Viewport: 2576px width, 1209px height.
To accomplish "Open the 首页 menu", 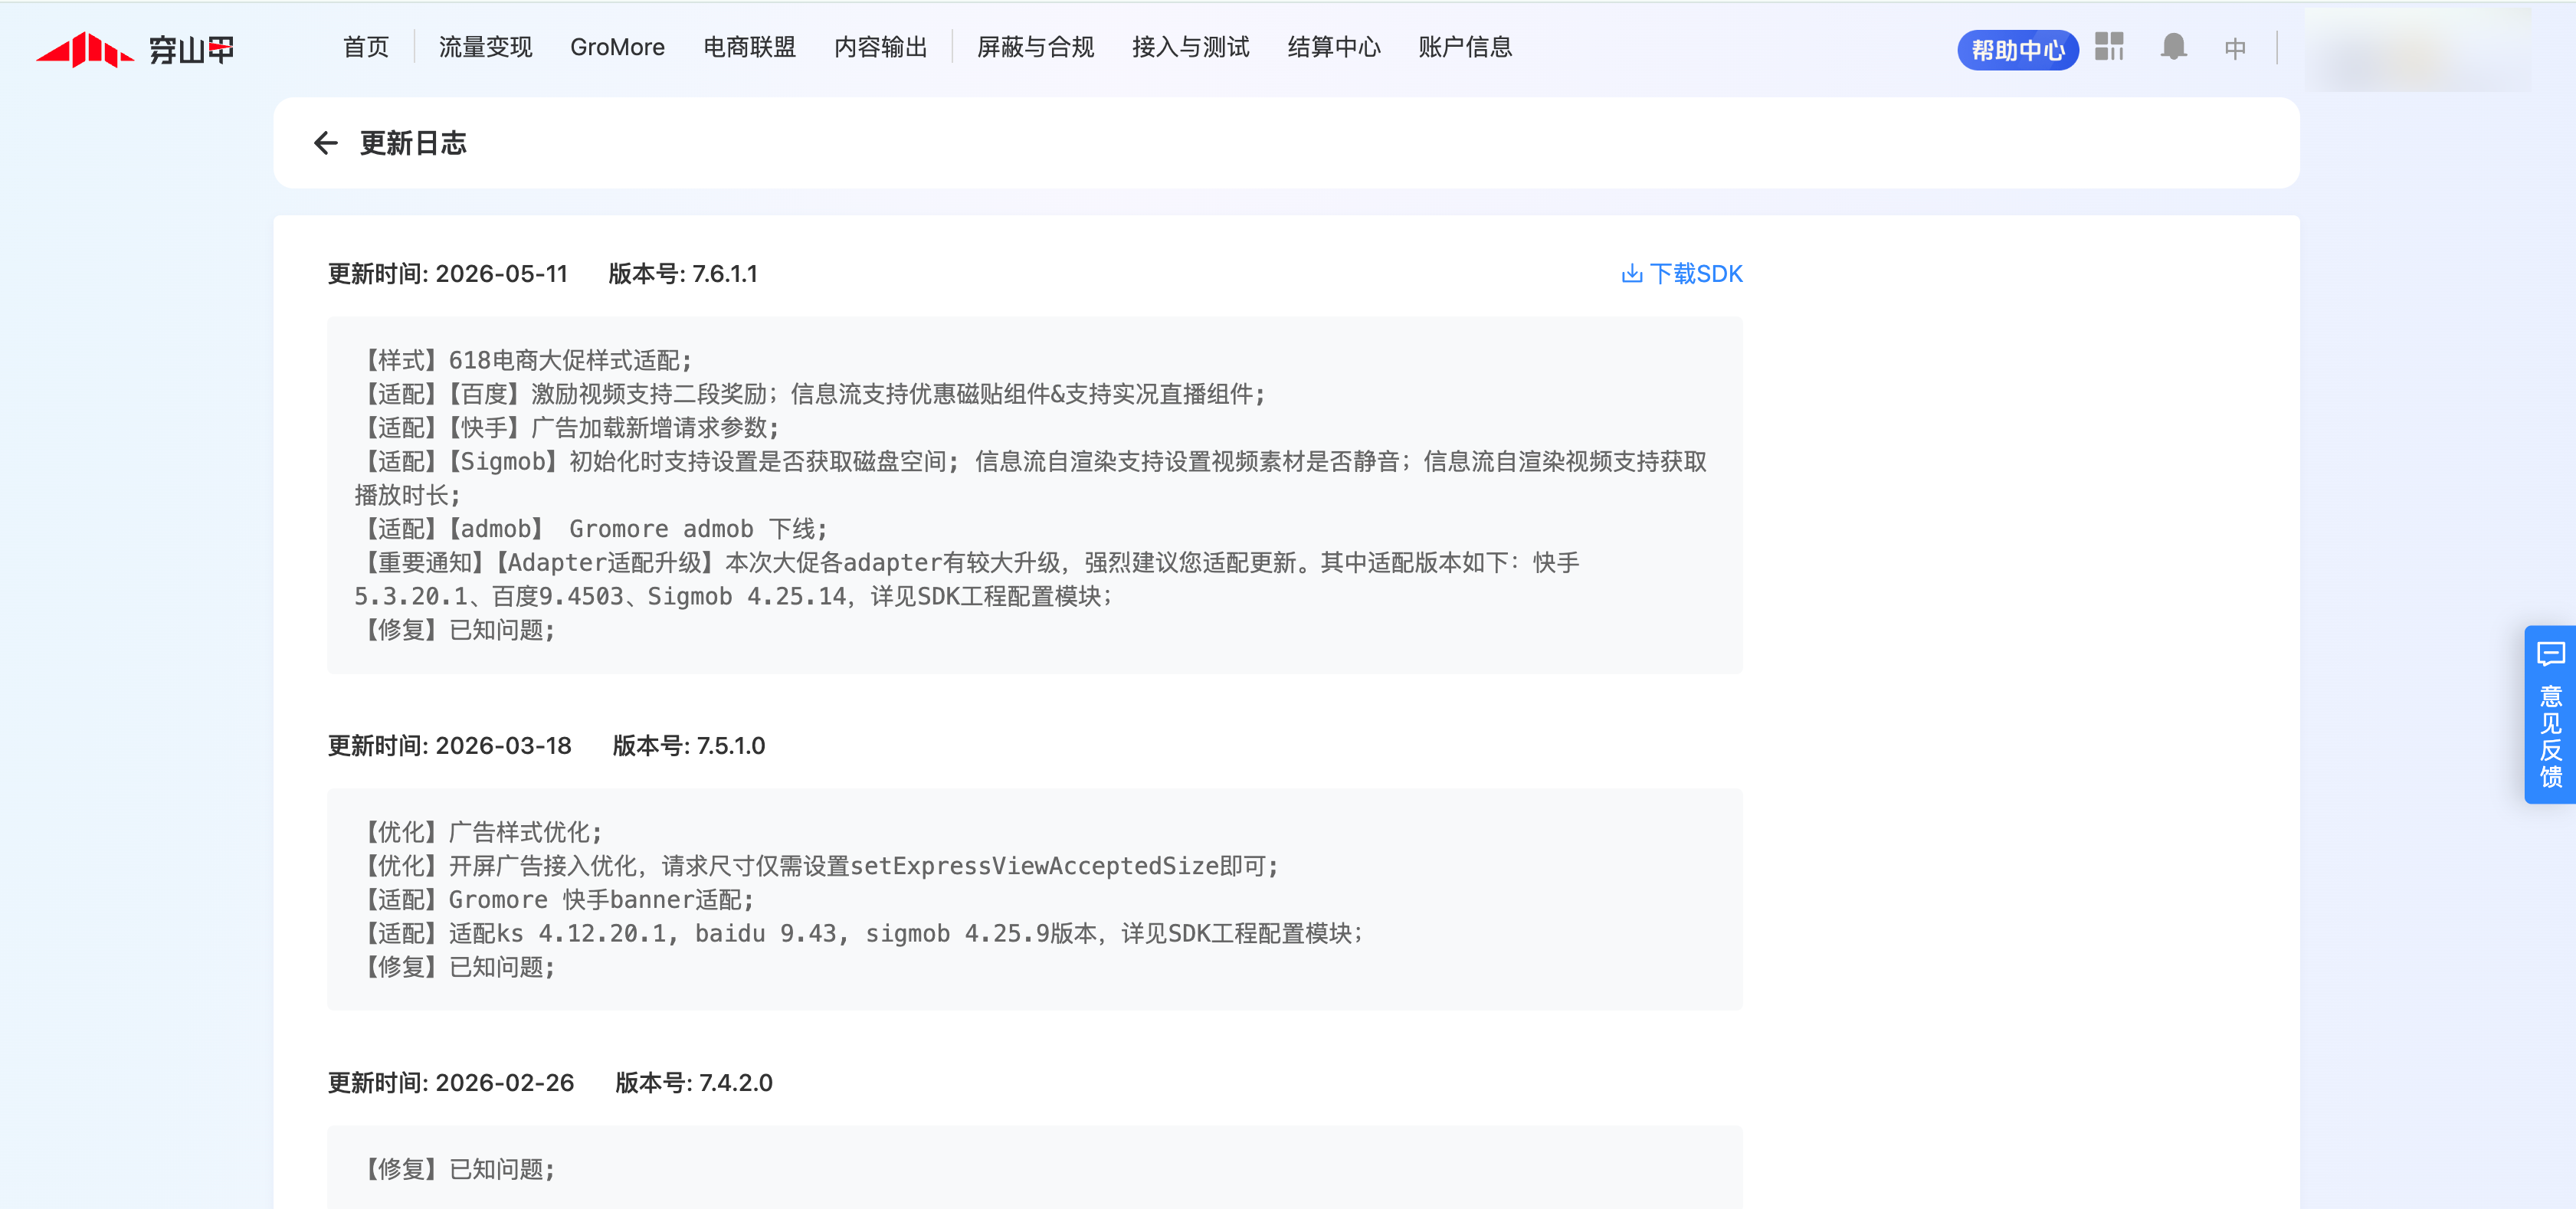I will [366, 47].
